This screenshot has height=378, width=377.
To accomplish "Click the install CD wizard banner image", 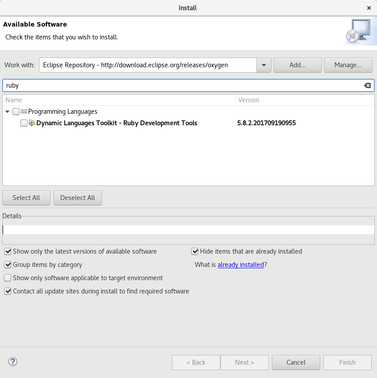I will pyautogui.click(x=357, y=33).
